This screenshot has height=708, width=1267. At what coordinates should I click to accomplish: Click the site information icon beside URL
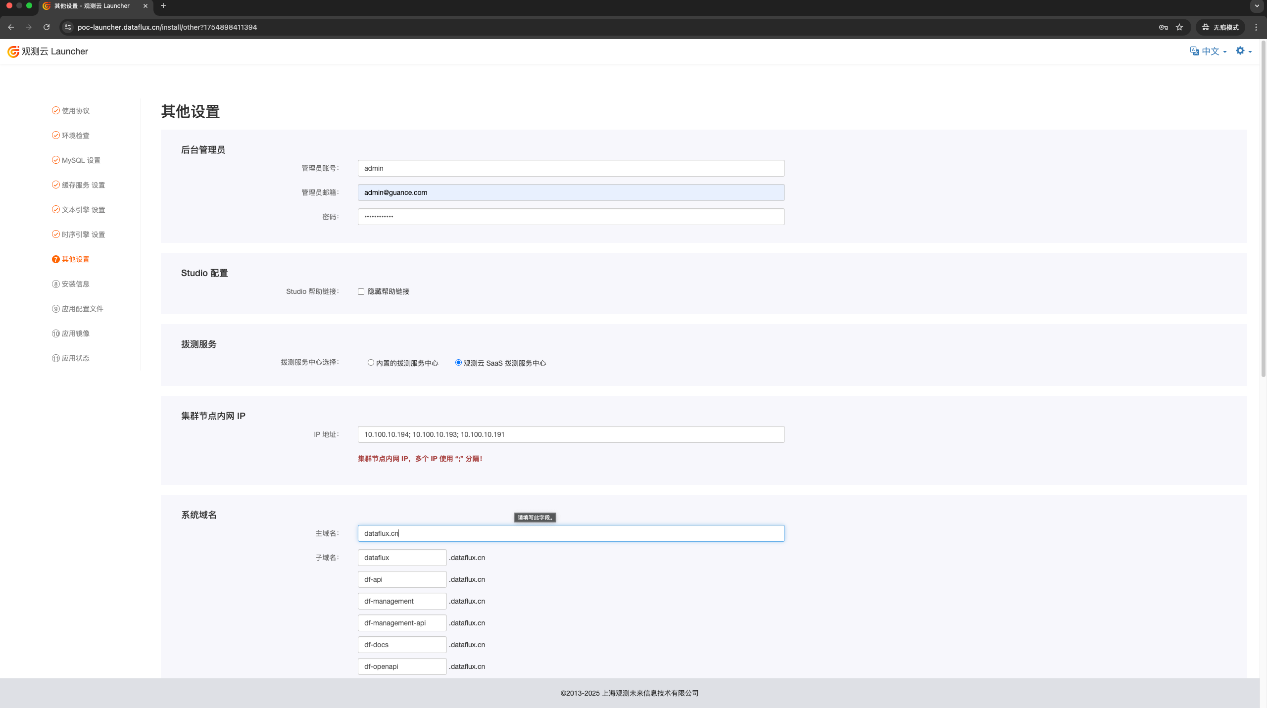[68, 27]
